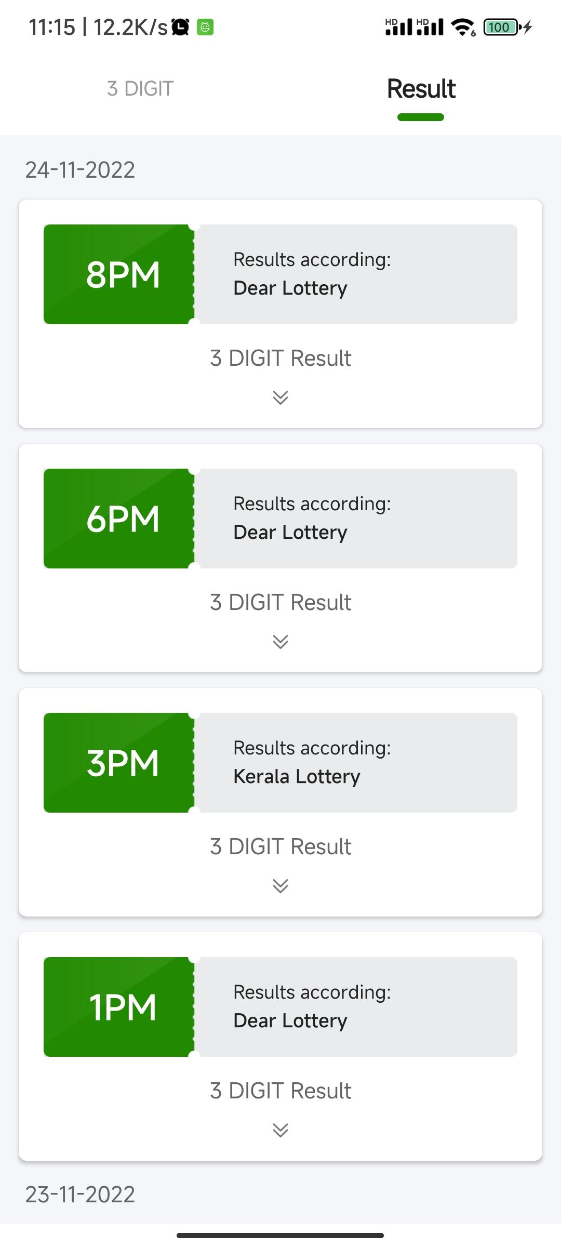The height and width of the screenshot is (1247, 561).
Task: Tap the 24-11-2022 date header
Action: tap(80, 170)
